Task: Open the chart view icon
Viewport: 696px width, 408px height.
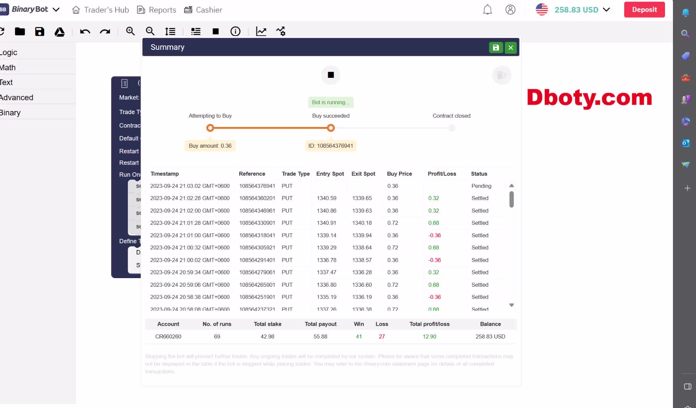Action: pos(261,31)
